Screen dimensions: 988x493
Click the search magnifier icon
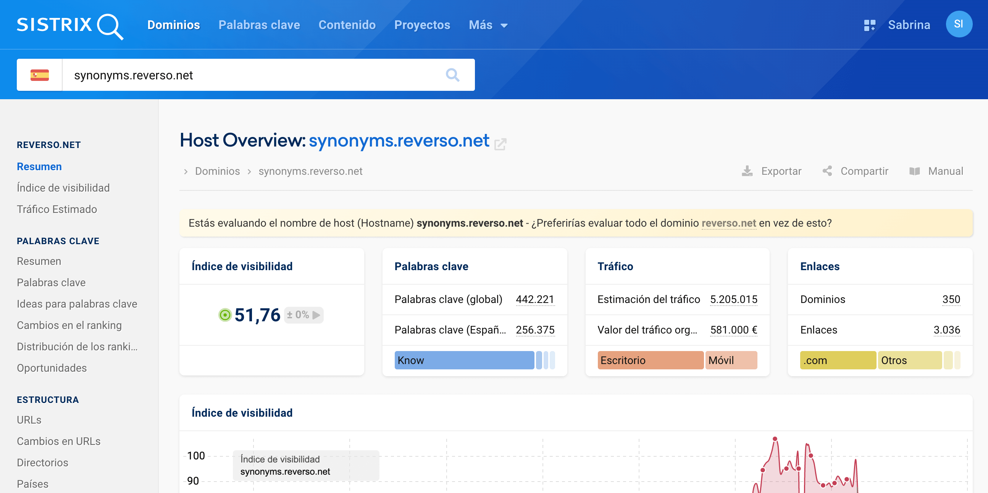pos(452,75)
